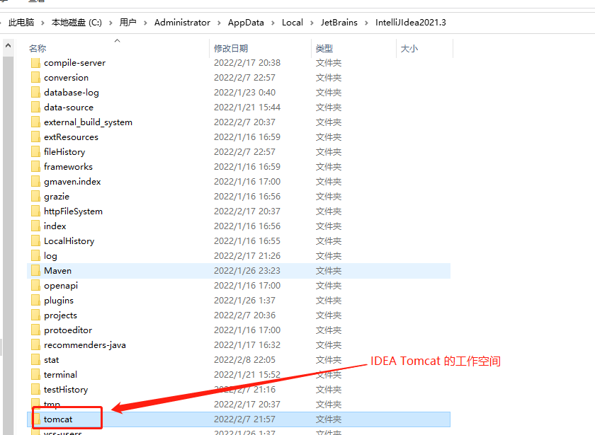The width and height of the screenshot is (595, 435).
Task: Click the fileHistory folder icon
Action: pyautogui.click(x=35, y=151)
